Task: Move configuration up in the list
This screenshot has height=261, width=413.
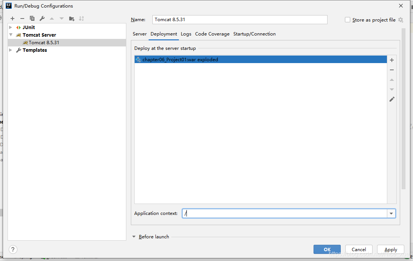Action: click(x=52, y=19)
